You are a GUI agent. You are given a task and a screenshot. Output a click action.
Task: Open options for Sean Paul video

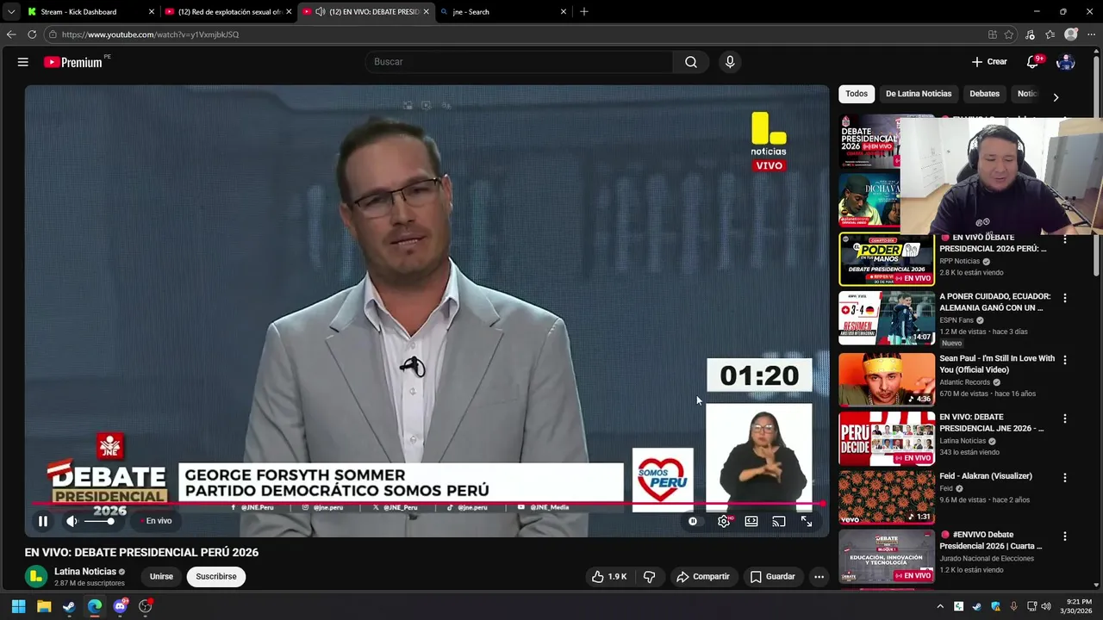click(x=1065, y=360)
